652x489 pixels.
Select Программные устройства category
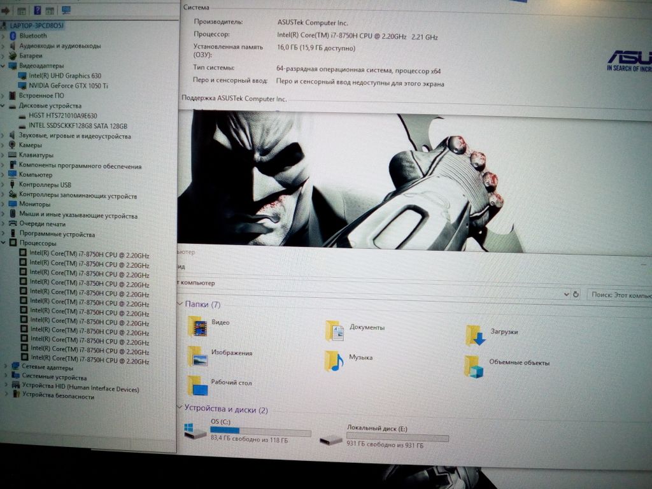point(57,234)
